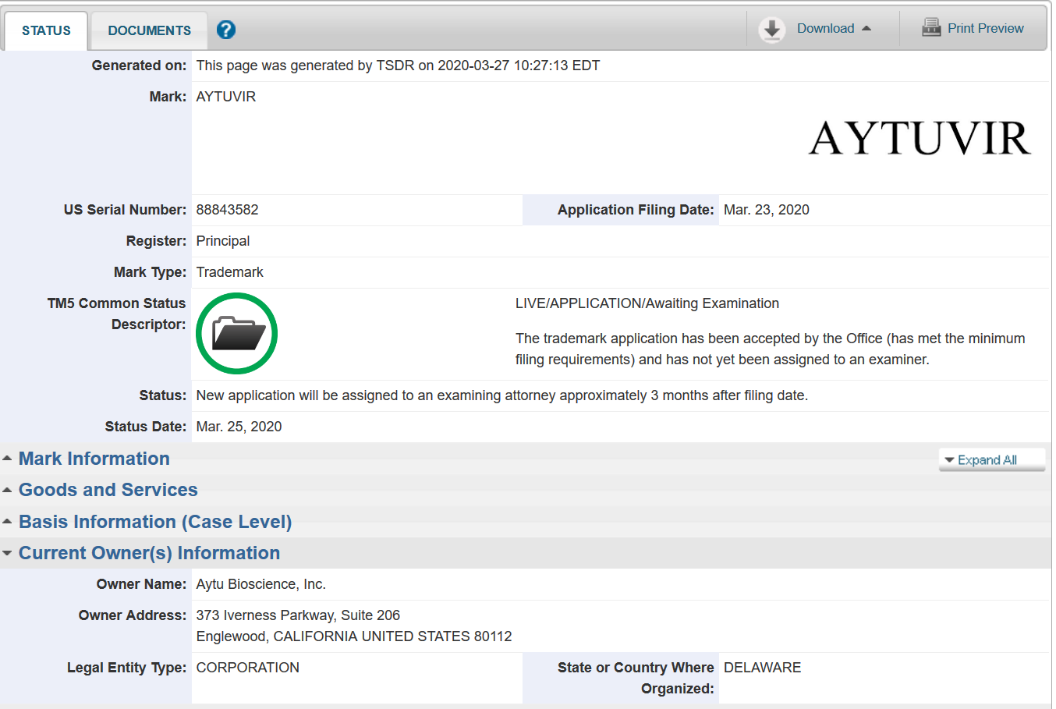Click the Expand All button
The height and width of the screenshot is (709, 1056).
991,460
